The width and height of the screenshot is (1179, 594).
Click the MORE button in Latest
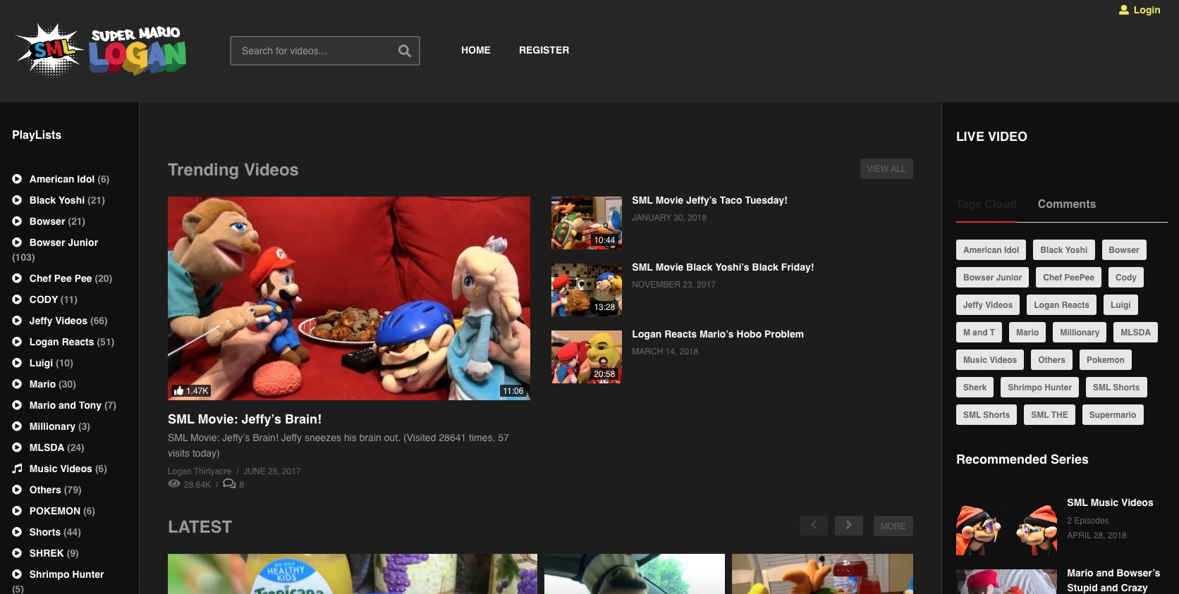point(893,526)
